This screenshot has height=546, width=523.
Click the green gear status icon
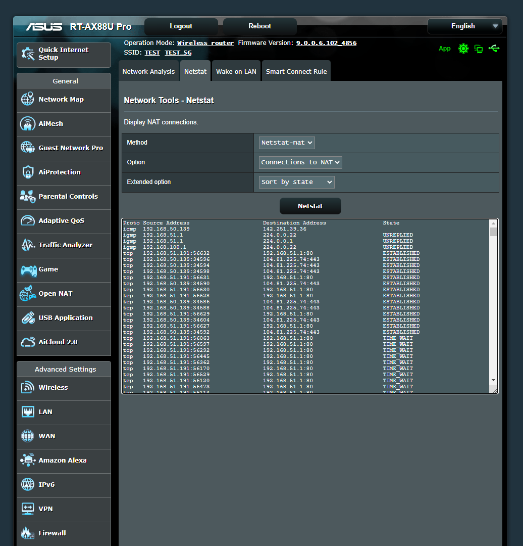pos(463,49)
